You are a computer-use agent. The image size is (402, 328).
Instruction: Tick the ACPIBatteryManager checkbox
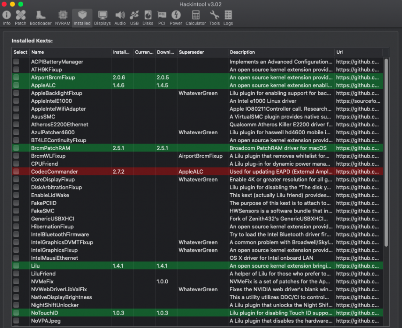pyautogui.click(x=16, y=62)
